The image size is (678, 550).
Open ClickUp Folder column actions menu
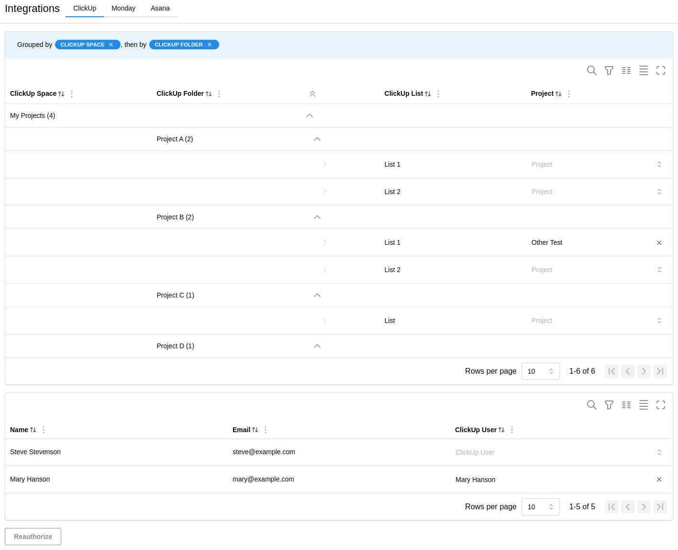click(219, 94)
